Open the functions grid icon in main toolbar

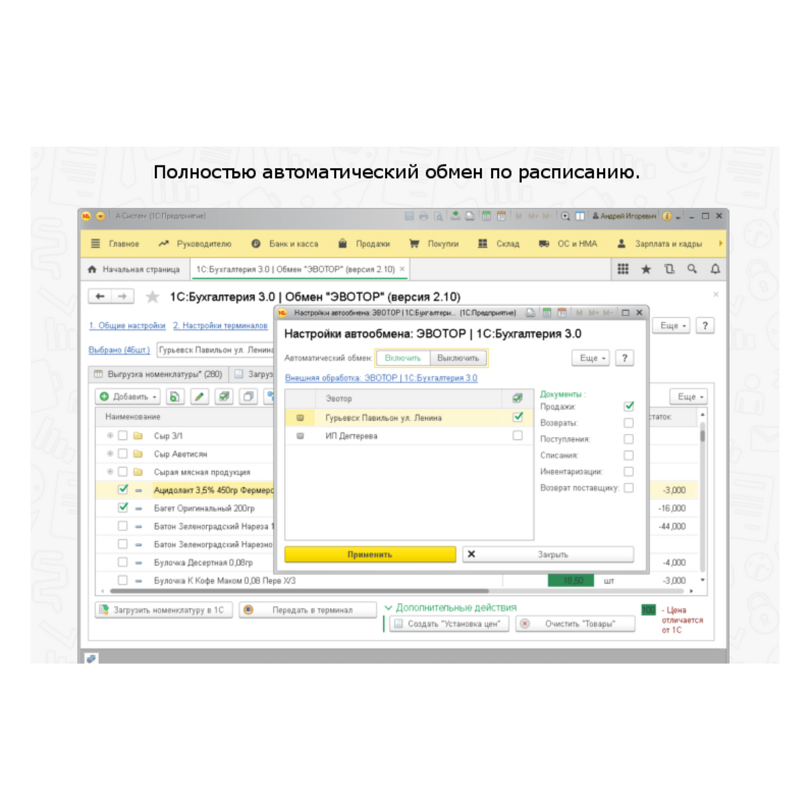tap(623, 269)
